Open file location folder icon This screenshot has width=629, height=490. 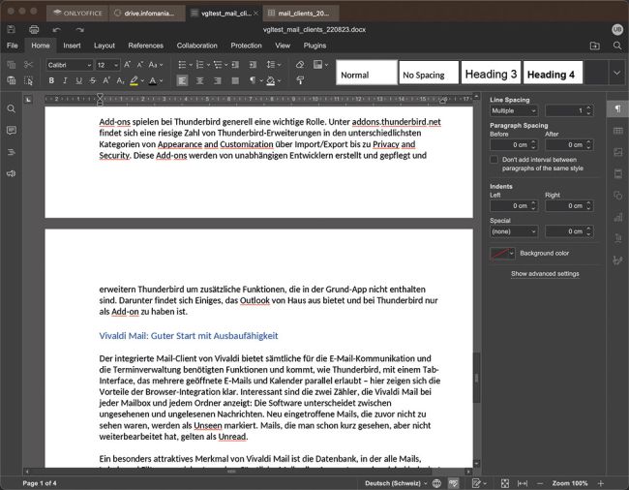click(595, 46)
